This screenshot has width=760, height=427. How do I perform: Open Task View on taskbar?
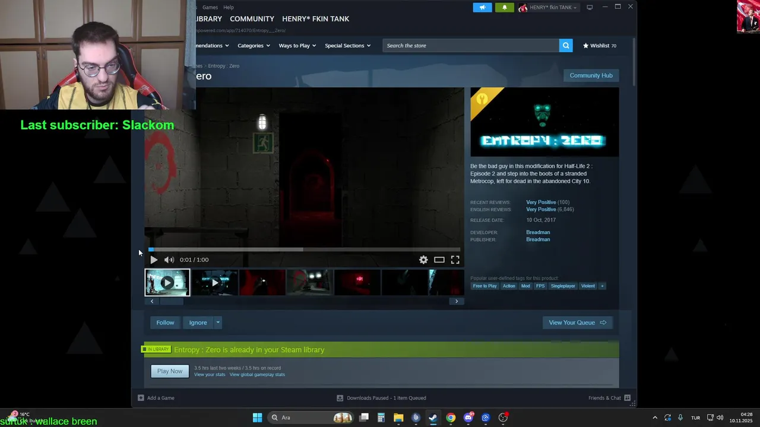coord(364,418)
